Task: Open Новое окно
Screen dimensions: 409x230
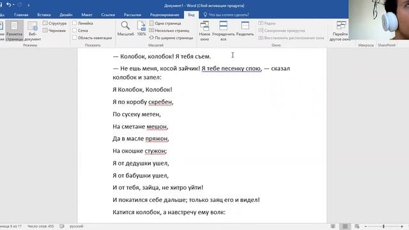Action: 204,31
